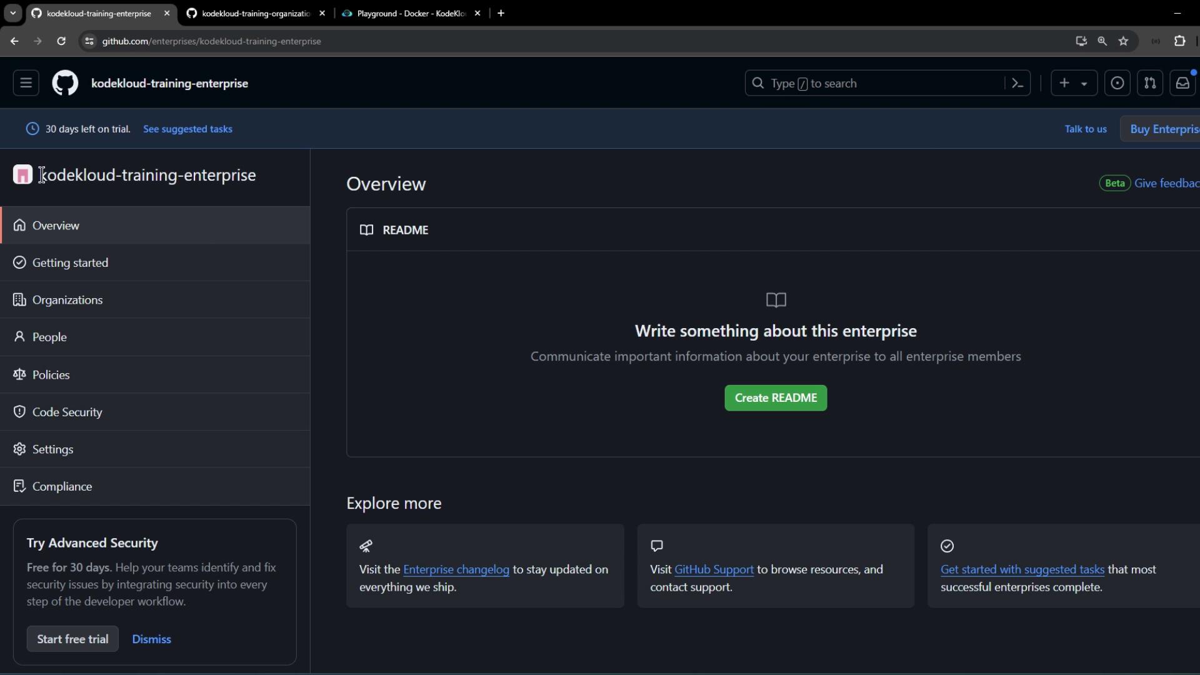
Task: Click the enterprise avatar in sidebar
Action: point(22,175)
